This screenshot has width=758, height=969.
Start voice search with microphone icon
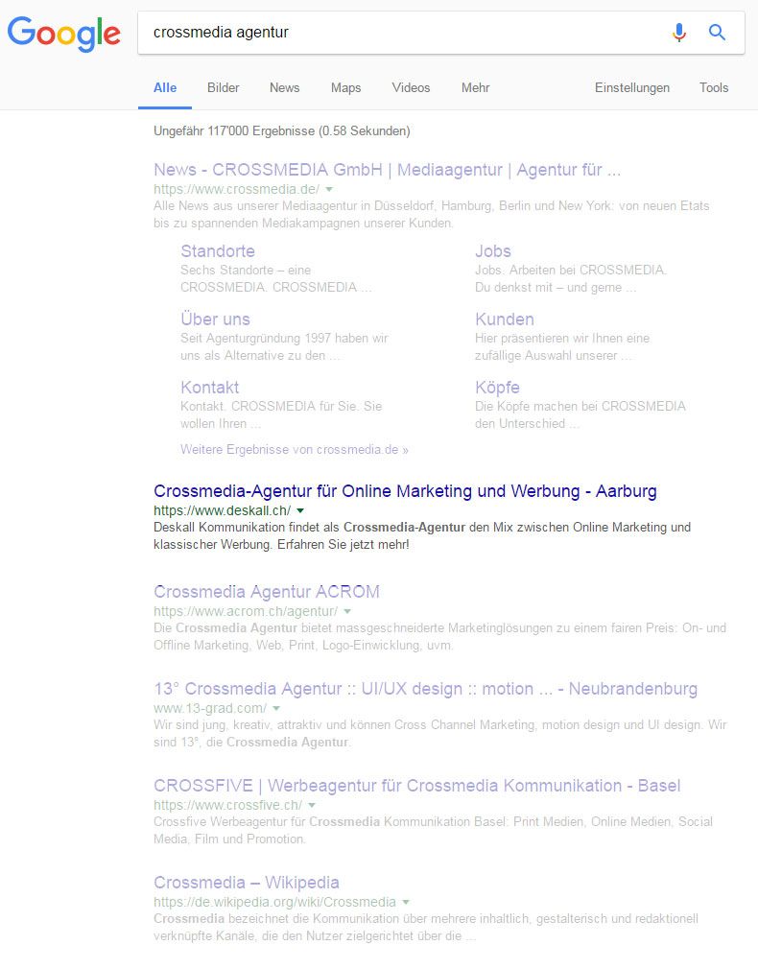click(679, 32)
